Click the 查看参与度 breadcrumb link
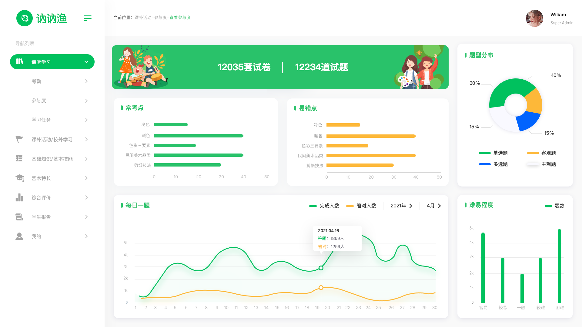582x327 pixels. coord(180,18)
